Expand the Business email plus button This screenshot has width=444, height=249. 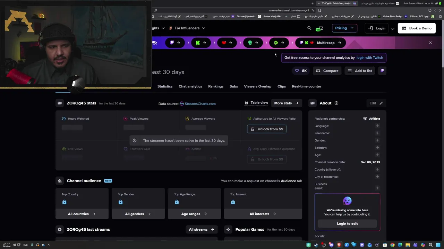pos(377,188)
